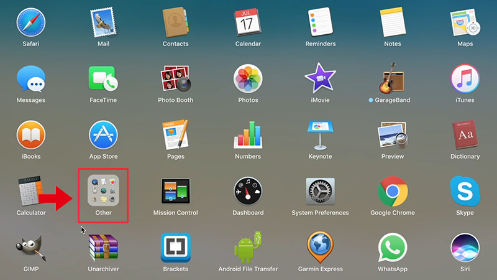This screenshot has width=497, height=280.
Task: Launch iBooks
Action: coord(30,135)
